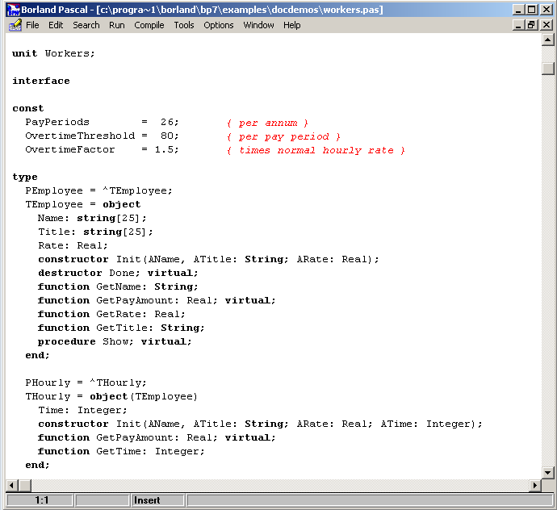Open the Edit menu
This screenshot has width=557, height=510.
tap(56, 25)
